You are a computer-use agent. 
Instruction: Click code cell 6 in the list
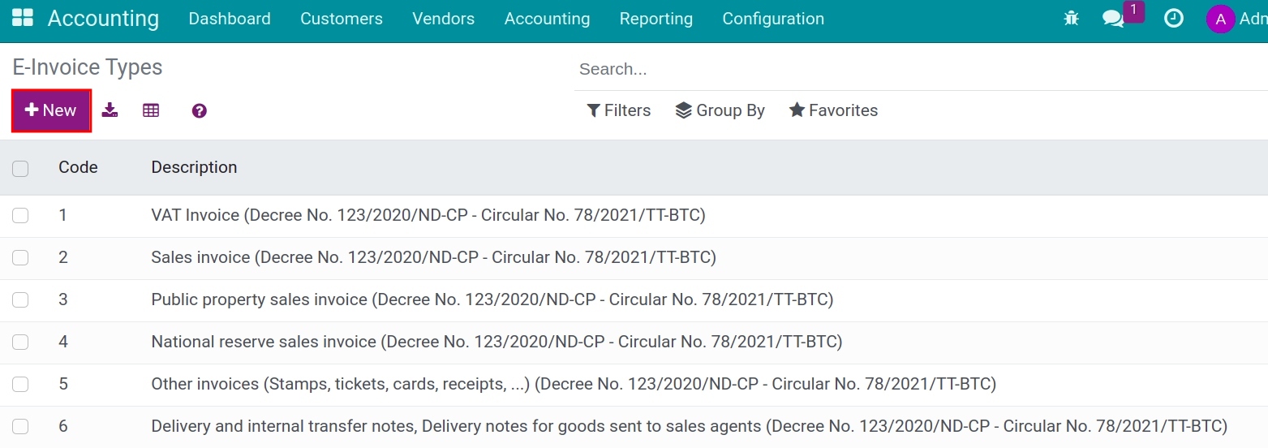[x=63, y=426]
